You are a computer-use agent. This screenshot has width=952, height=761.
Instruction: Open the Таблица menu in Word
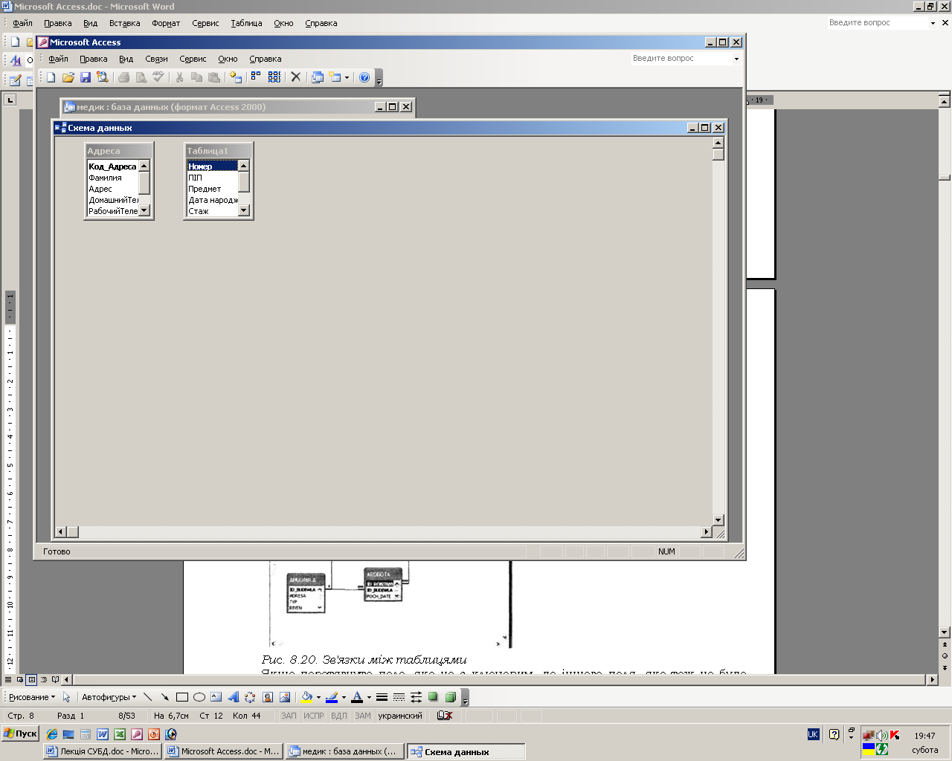click(246, 23)
